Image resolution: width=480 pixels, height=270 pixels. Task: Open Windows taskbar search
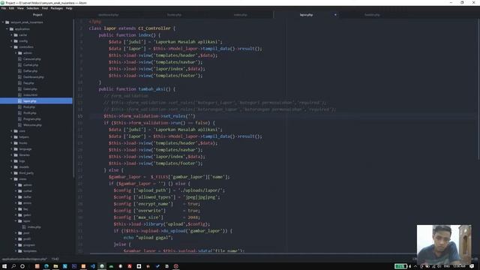[x=13, y=266]
